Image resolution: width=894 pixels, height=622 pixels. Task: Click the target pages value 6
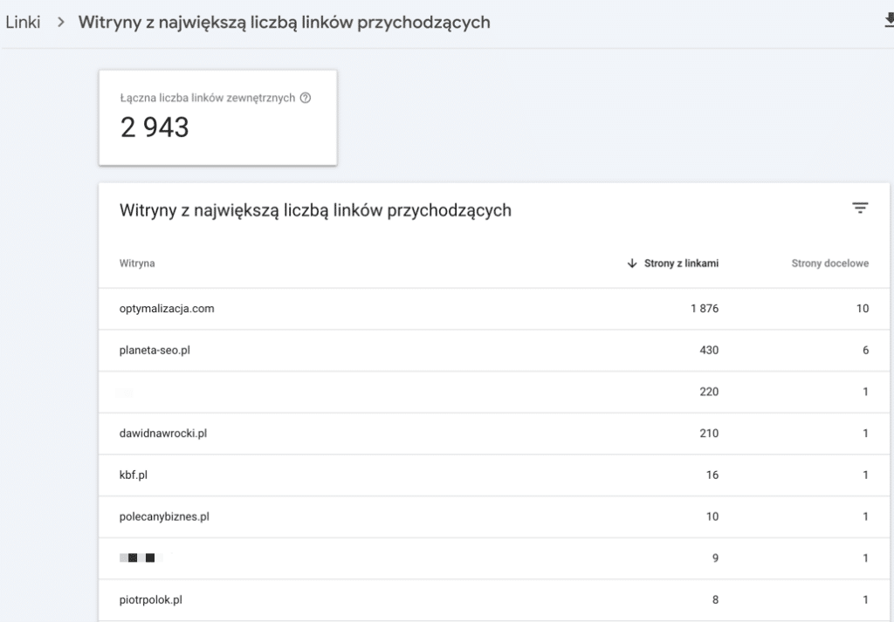pos(865,351)
